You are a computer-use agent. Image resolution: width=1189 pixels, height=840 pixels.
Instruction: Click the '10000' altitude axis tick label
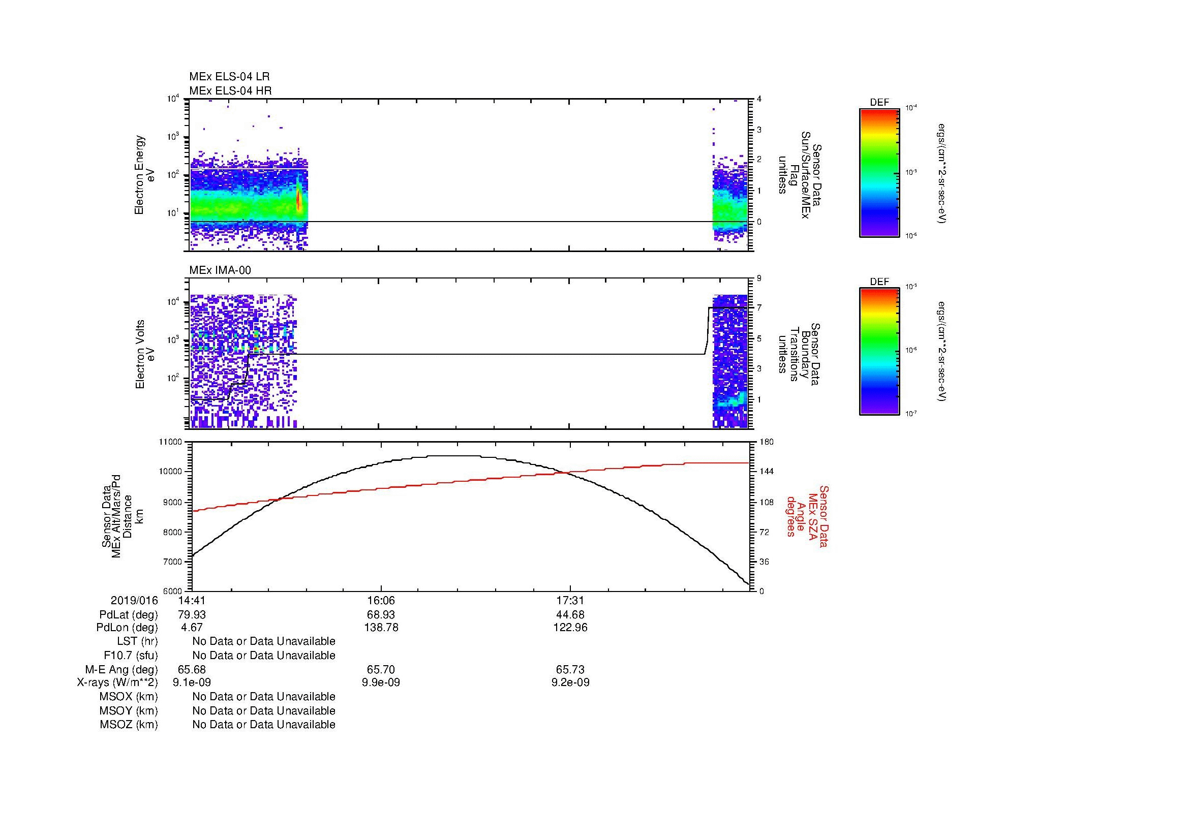pos(172,472)
